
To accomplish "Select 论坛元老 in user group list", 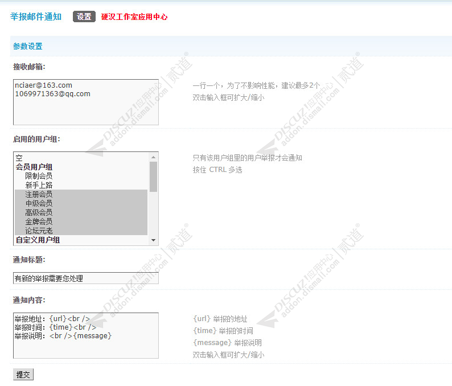I will coord(81,231).
